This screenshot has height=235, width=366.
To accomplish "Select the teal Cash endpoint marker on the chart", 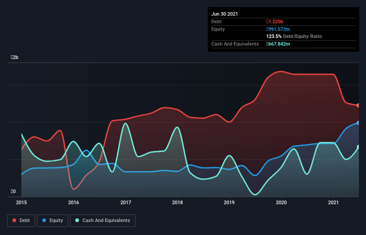I will 358,147.
